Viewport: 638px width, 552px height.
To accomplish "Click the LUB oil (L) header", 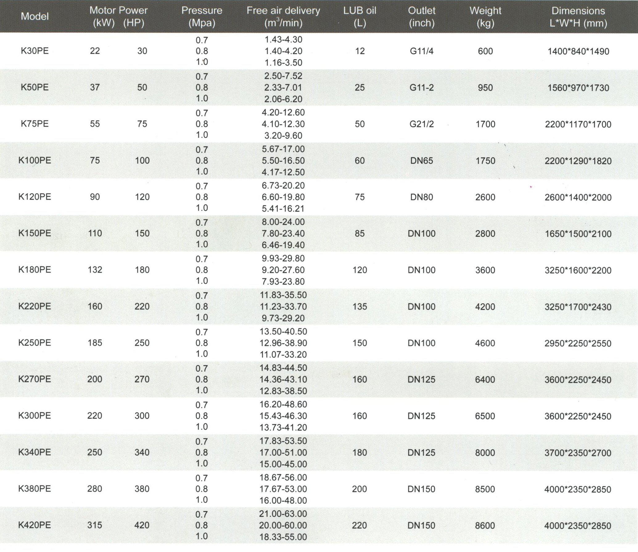I will coord(360,16).
